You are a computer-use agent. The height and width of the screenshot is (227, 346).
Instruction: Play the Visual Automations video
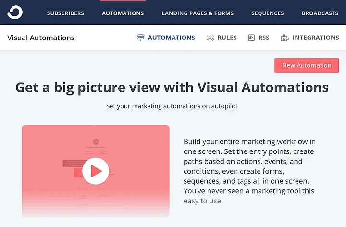96,171
